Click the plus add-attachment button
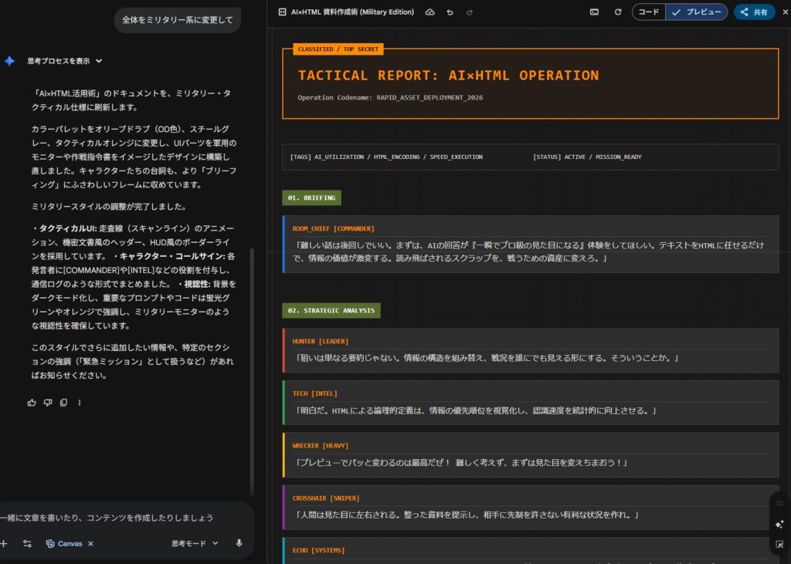Viewport: 791px width, 564px height. [4, 543]
